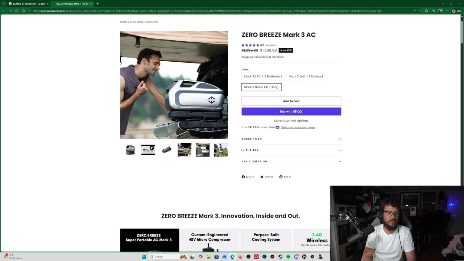The width and height of the screenshot is (464, 261).
Task: Add page to favorites with star icon
Action: click(420, 11)
